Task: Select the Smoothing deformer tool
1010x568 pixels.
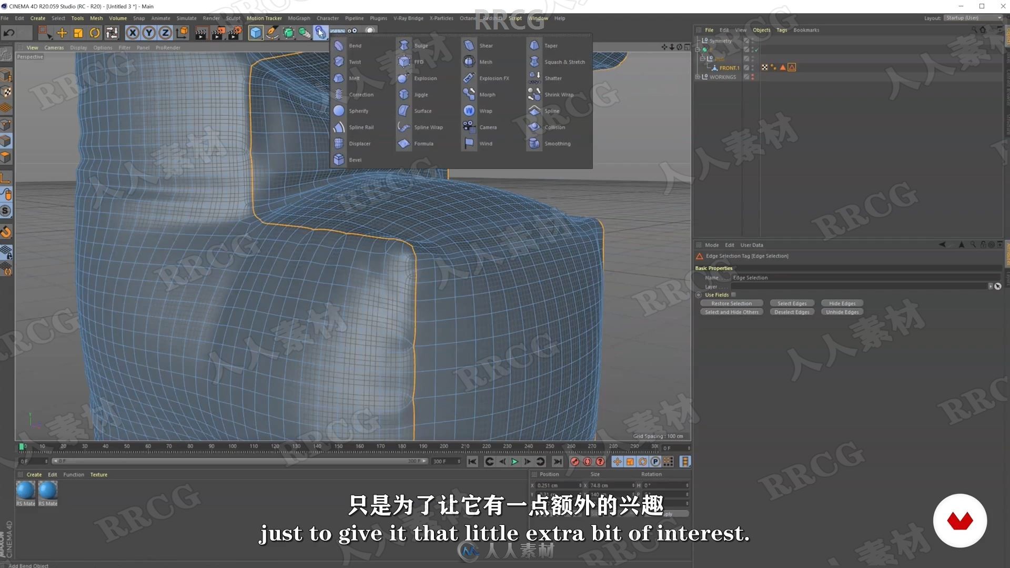Action: (x=557, y=144)
